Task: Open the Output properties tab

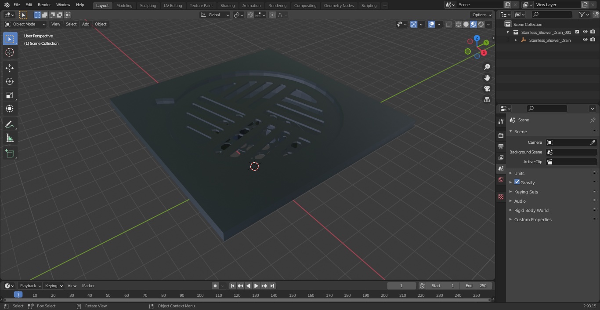Action: [x=501, y=146]
